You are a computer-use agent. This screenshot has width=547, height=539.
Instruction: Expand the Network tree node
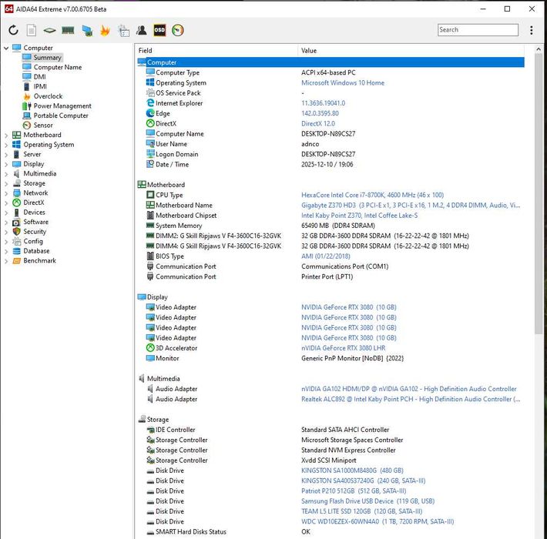[x=6, y=193]
